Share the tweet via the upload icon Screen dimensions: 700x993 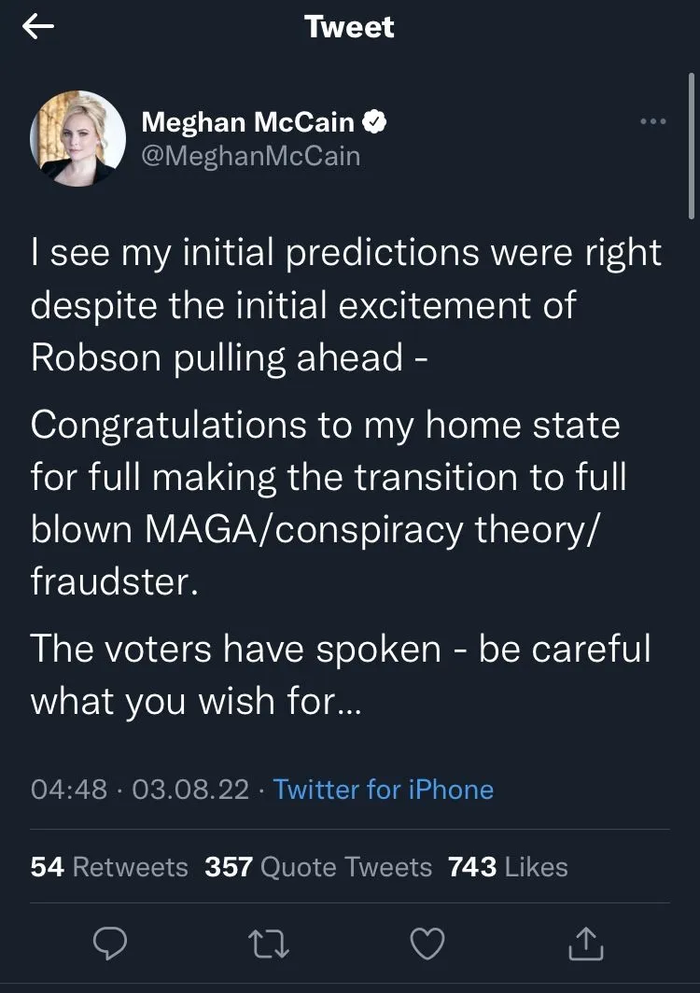pos(586,944)
